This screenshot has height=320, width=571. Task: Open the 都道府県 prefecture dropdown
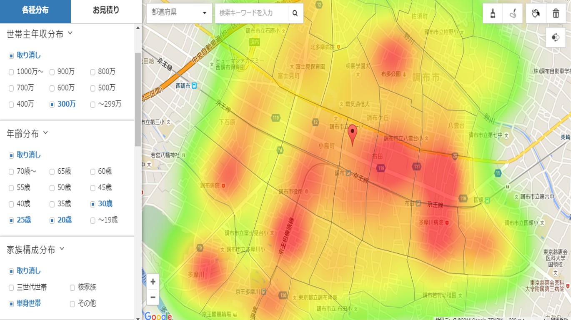(x=179, y=13)
